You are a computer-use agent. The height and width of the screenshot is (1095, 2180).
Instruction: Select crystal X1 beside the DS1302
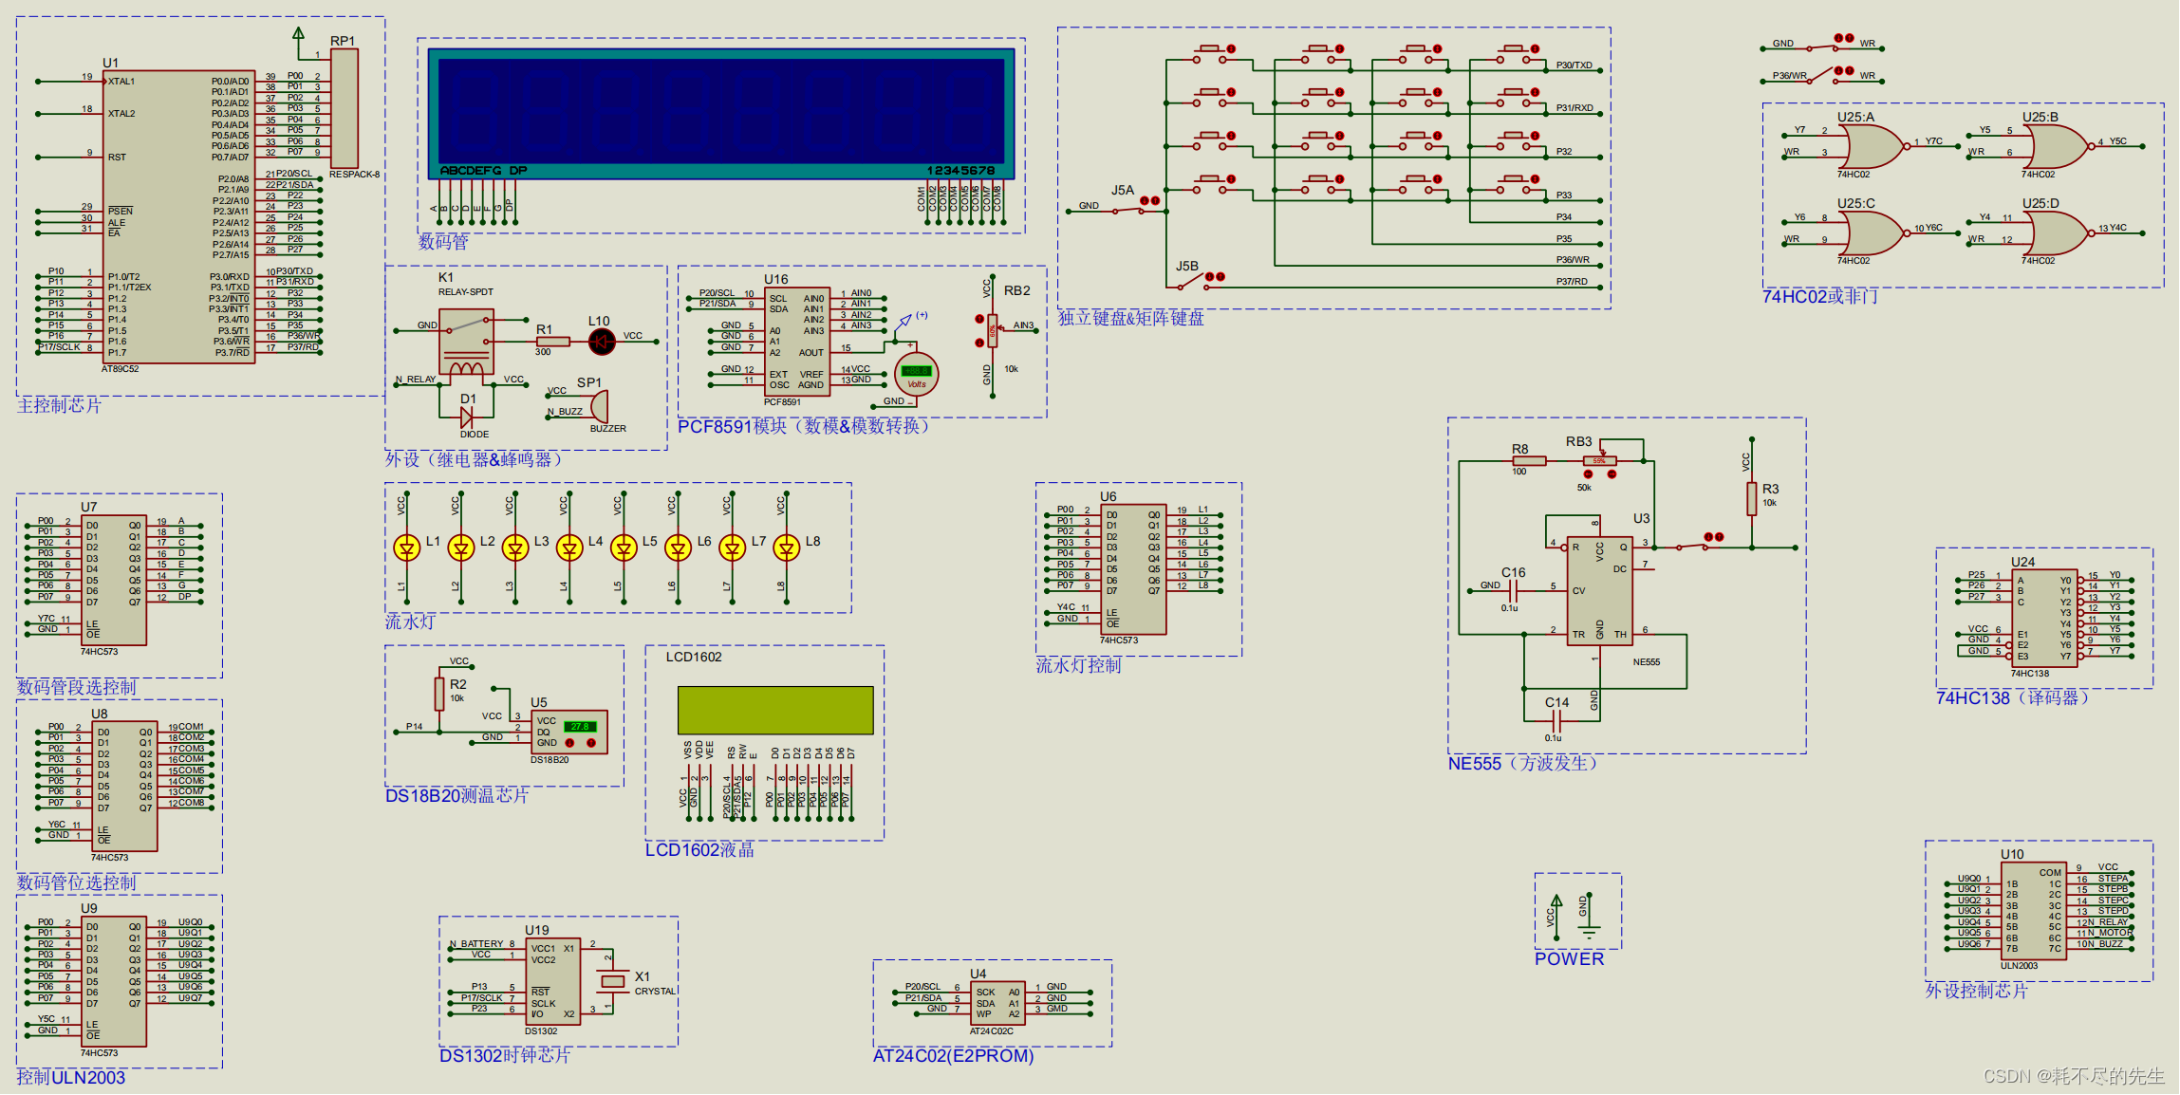coord(613,980)
